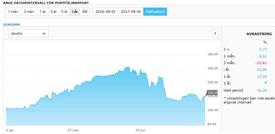275x134 pixels.
Task: Click the DIAGRAM section heading
Action: pos(11,25)
